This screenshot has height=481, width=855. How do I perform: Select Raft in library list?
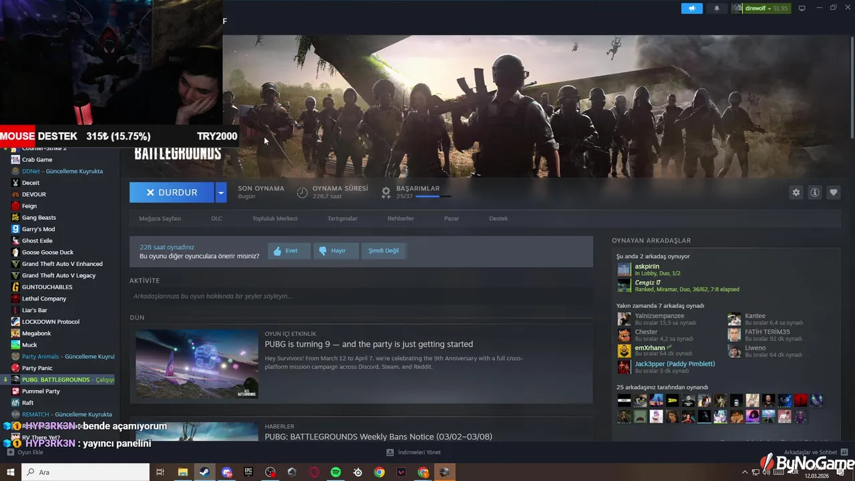(28, 403)
